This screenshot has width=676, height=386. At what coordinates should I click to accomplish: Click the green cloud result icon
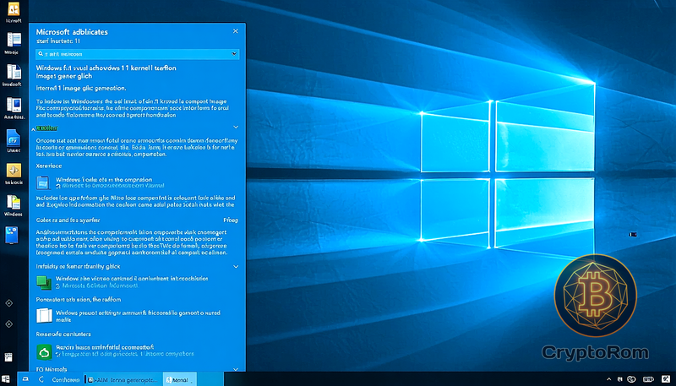click(44, 352)
